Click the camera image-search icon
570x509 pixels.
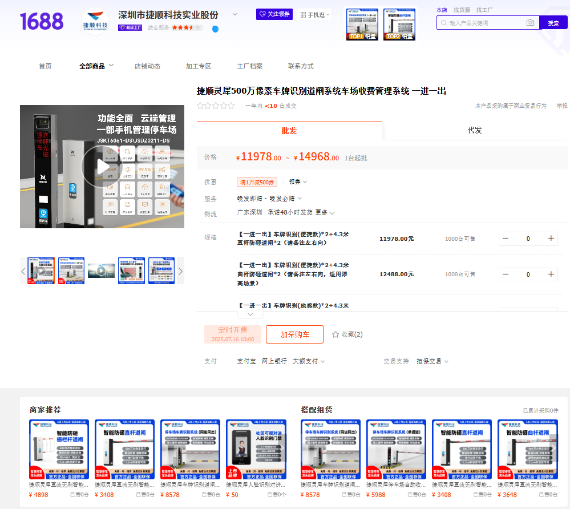(x=530, y=23)
